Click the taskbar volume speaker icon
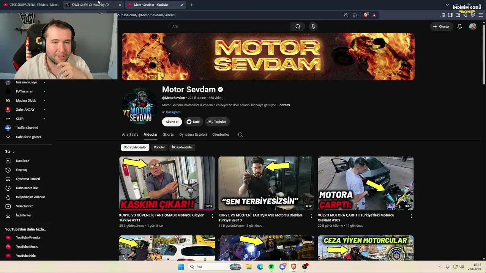 (x=462, y=267)
